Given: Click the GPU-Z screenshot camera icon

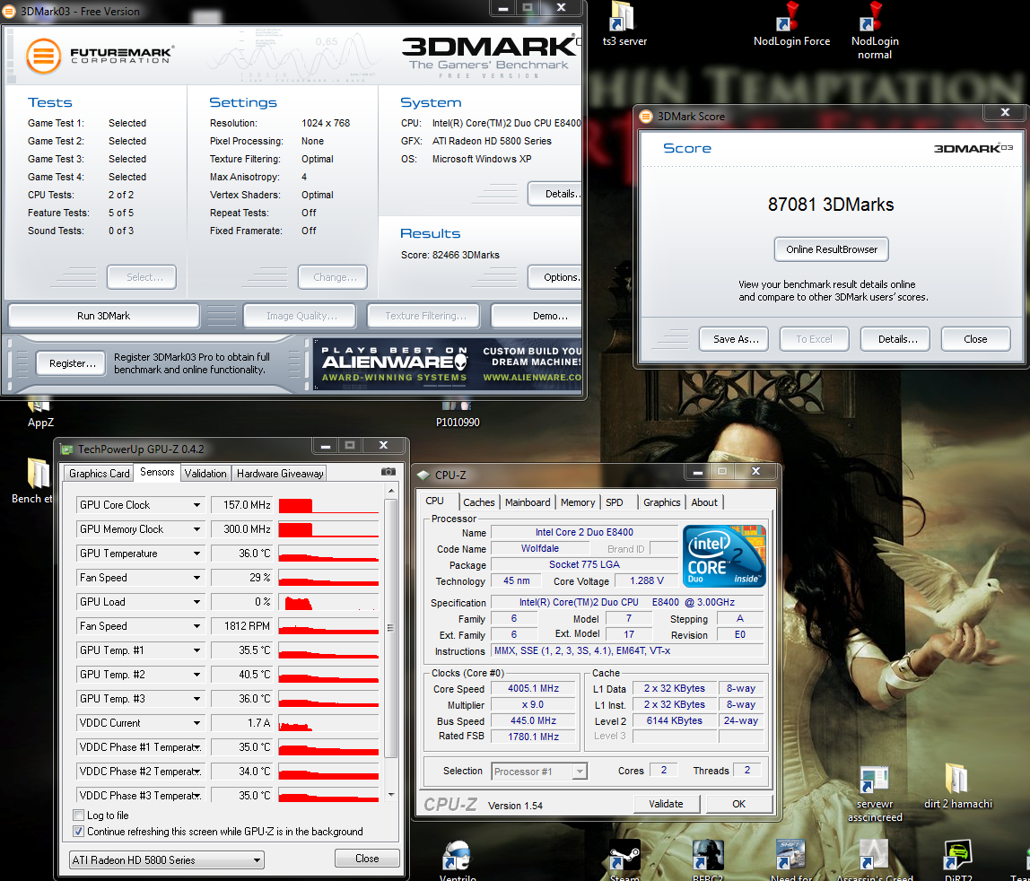Looking at the screenshot, I should 388,472.
